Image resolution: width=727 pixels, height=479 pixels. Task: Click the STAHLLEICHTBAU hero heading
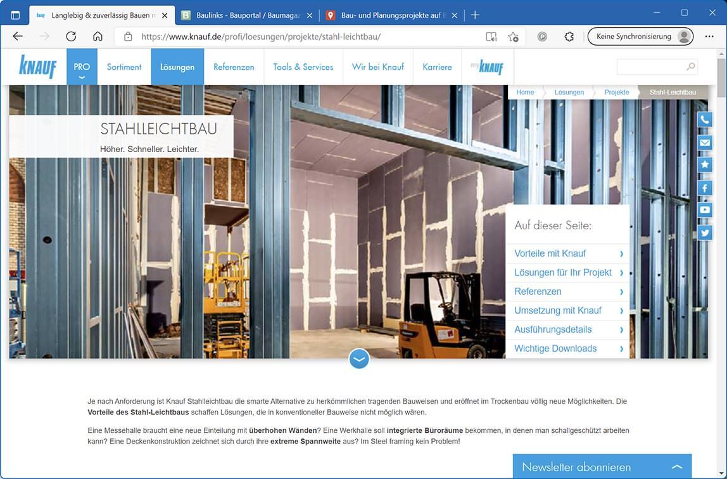tap(158, 129)
